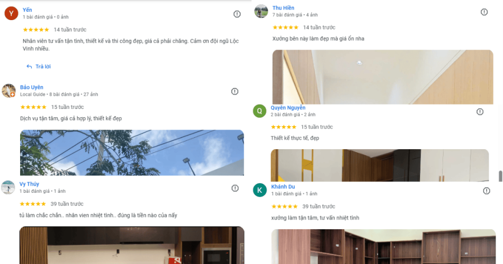The image size is (503, 264).
Task: Open Yến's red Y avatar
Action: [11, 13]
